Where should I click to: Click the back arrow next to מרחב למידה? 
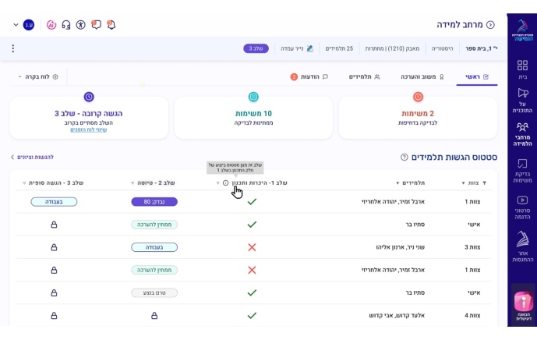coord(490,25)
